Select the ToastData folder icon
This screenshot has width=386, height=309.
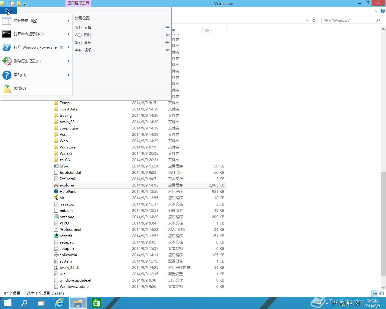click(x=56, y=109)
